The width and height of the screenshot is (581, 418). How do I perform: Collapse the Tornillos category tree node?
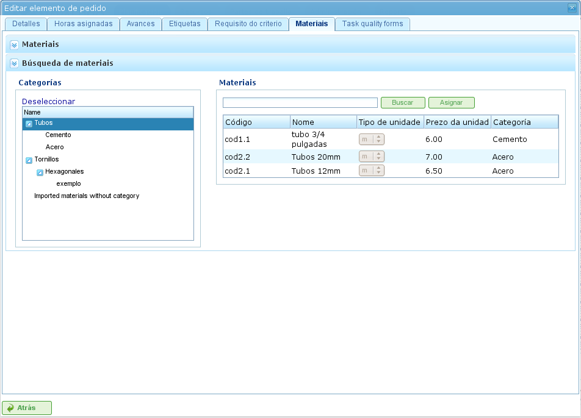tap(29, 160)
